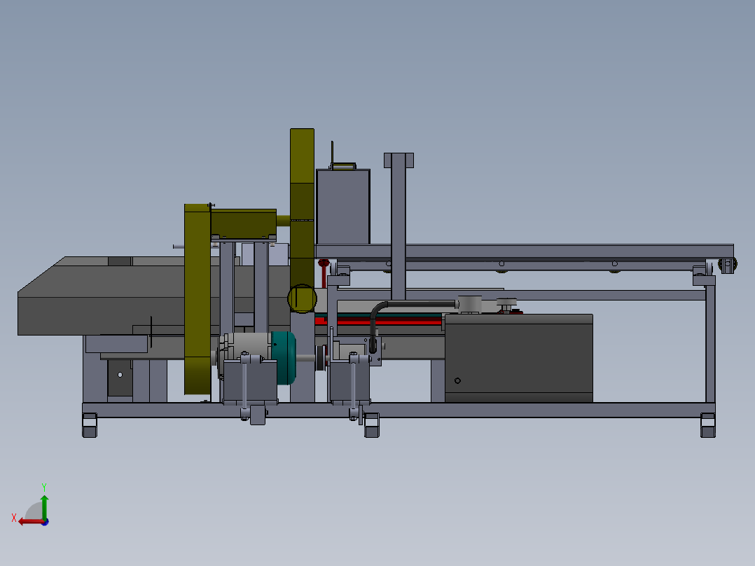Select the small hole on dark cabinet
The image size is (755, 566).
(x=457, y=380)
